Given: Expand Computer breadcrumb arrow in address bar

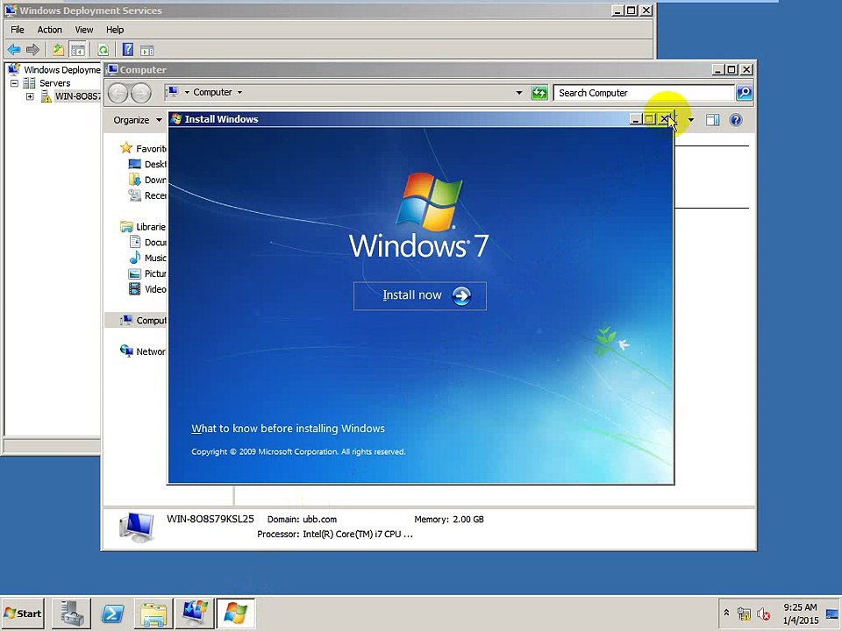Looking at the screenshot, I should 239,92.
